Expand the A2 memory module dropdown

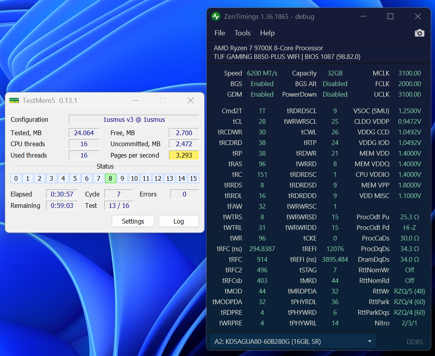292,341
